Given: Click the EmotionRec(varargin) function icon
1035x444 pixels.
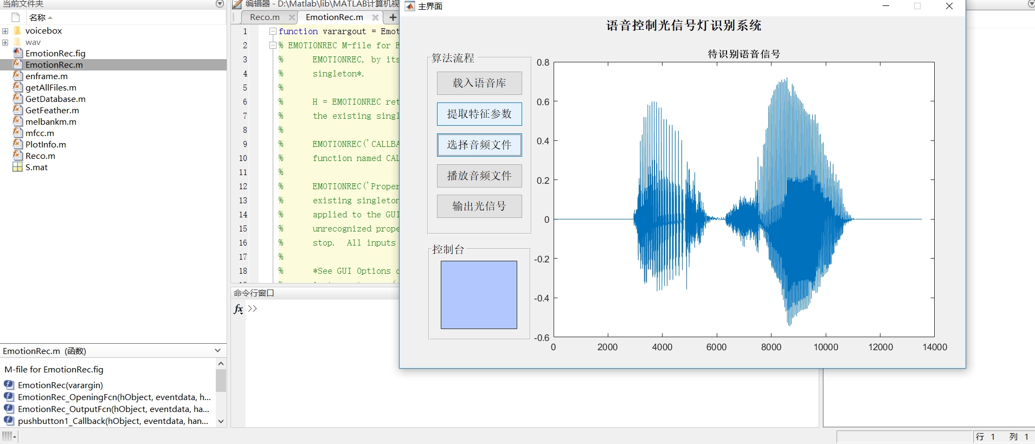Looking at the screenshot, I should click(9, 385).
